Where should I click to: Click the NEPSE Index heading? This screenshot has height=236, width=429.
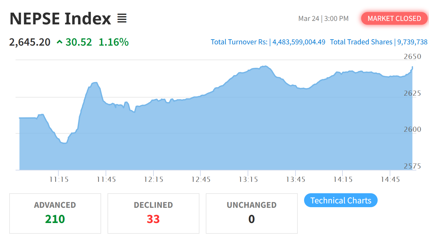[x=60, y=18]
